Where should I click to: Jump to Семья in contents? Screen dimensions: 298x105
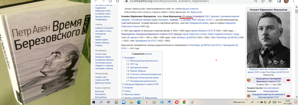(x=127, y=91)
